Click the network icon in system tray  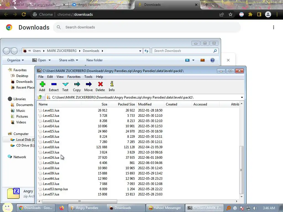coord(248,208)
